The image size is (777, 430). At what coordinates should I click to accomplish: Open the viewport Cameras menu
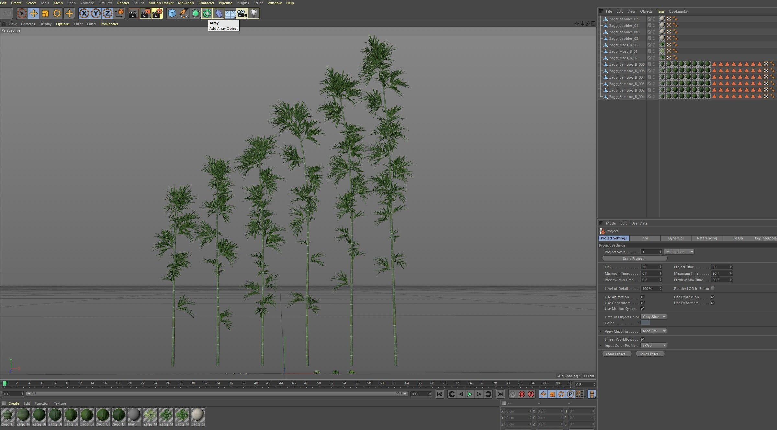point(28,24)
